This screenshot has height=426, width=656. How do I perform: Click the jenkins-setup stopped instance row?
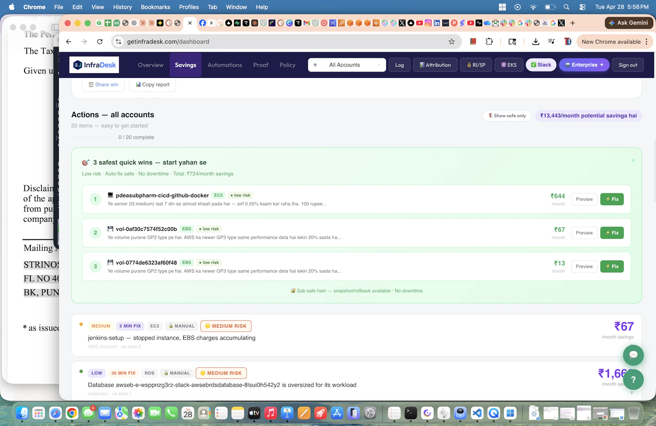click(x=356, y=335)
